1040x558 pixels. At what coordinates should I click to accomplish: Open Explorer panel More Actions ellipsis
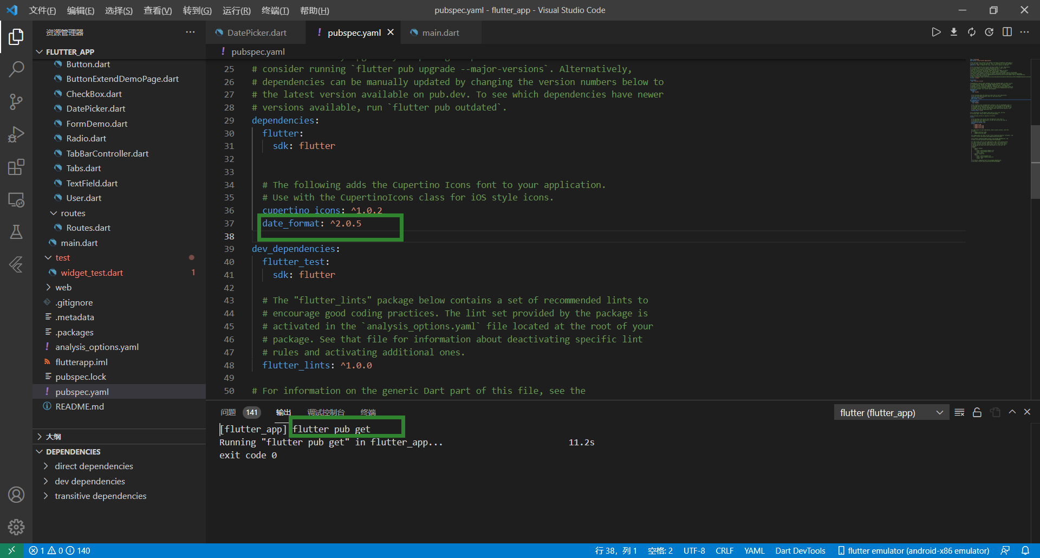(x=190, y=32)
